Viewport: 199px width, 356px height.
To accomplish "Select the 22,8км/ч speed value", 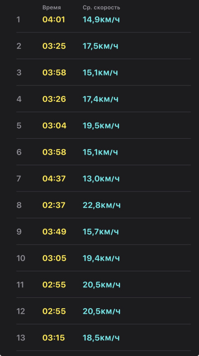I will (x=101, y=205).
